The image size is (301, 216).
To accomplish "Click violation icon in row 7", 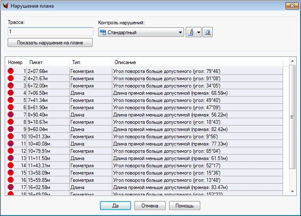I will 11,115.
